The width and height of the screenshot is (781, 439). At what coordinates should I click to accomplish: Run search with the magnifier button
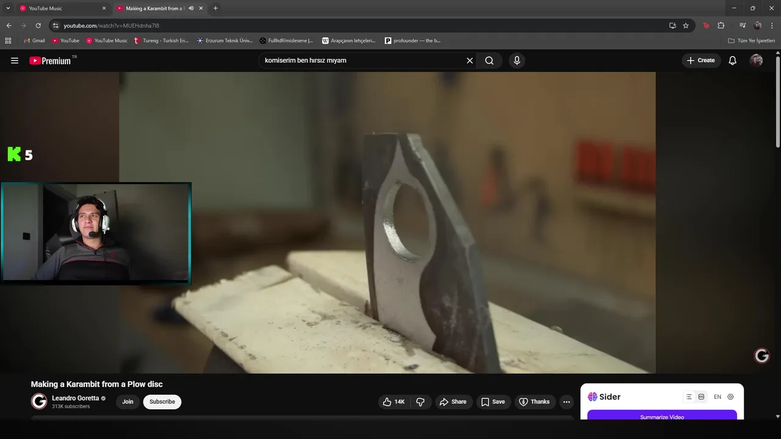[489, 60]
